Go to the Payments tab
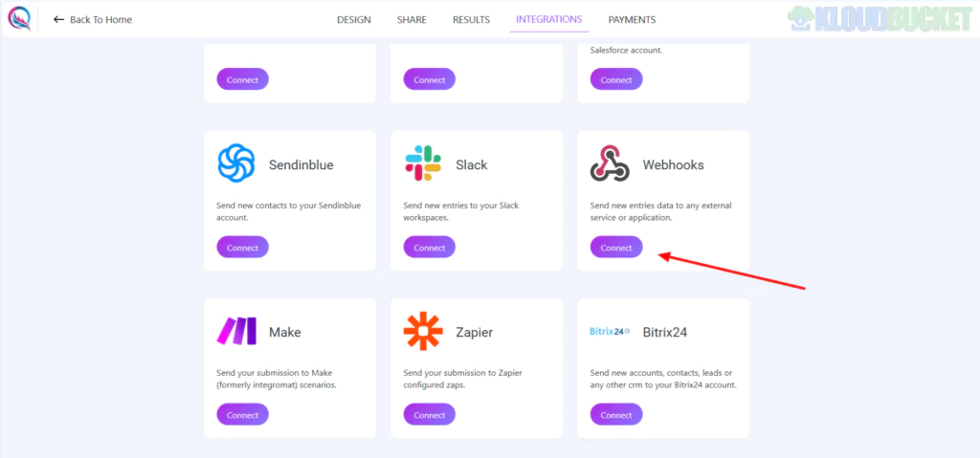 coord(632,19)
